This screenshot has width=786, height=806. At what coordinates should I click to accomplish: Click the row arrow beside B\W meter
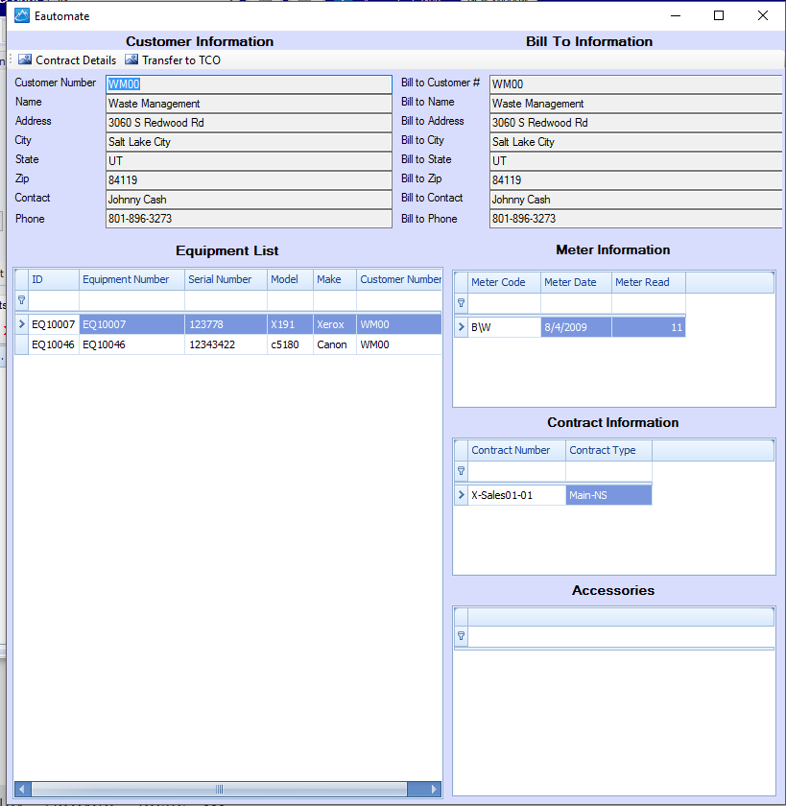click(461, 327)
